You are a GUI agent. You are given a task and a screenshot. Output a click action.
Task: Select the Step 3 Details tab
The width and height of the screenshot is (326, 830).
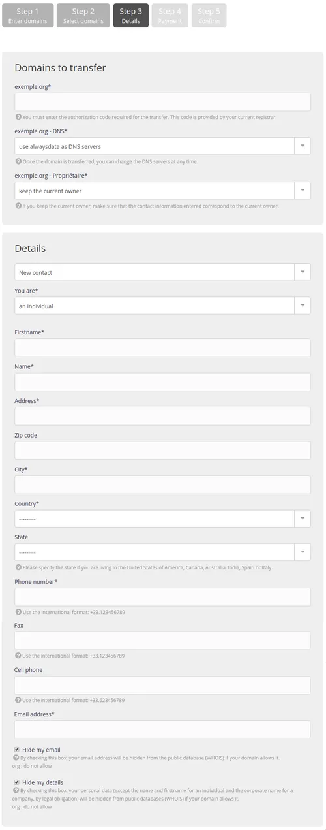[130, 16]
